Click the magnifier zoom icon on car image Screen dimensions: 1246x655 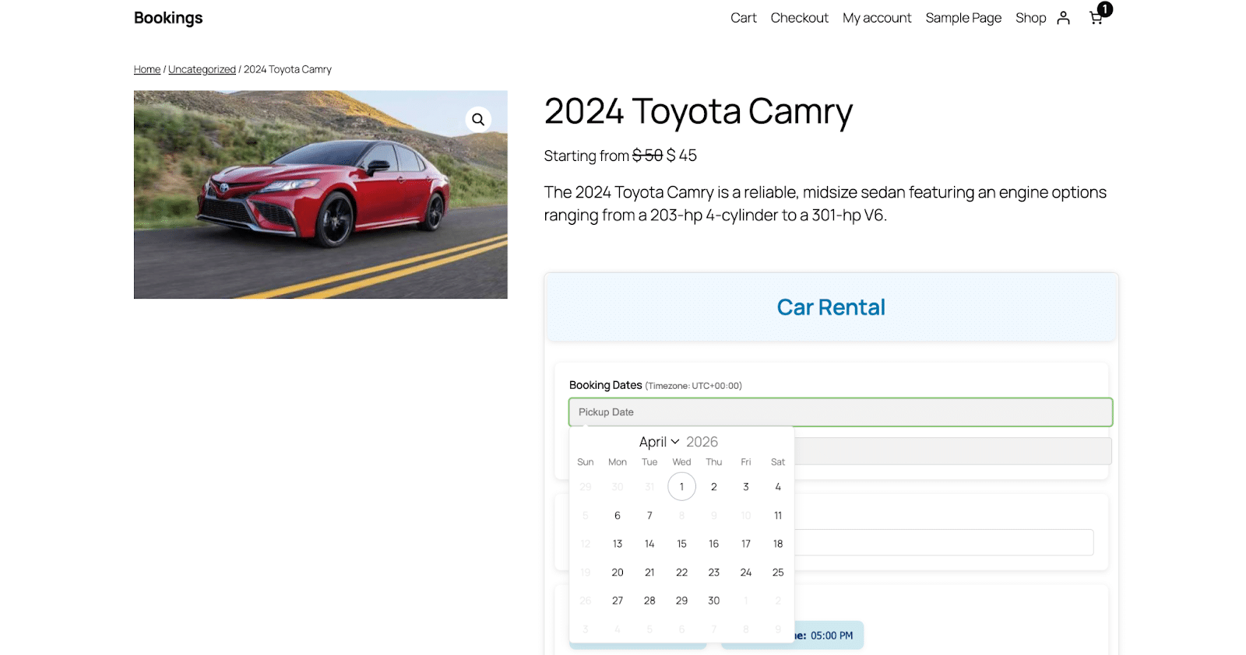click(478, 119)
